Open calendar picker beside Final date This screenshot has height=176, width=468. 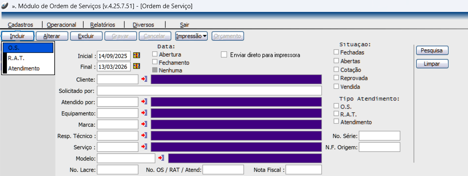point(137,66)
